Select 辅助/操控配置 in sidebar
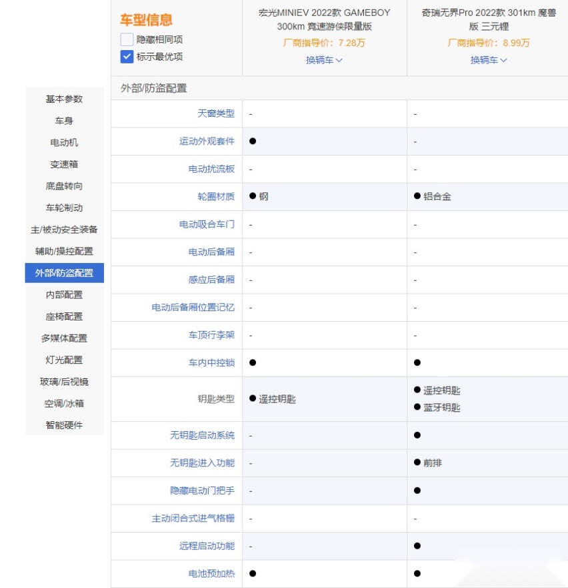The image size is (568, 588). tap(64, 251)
